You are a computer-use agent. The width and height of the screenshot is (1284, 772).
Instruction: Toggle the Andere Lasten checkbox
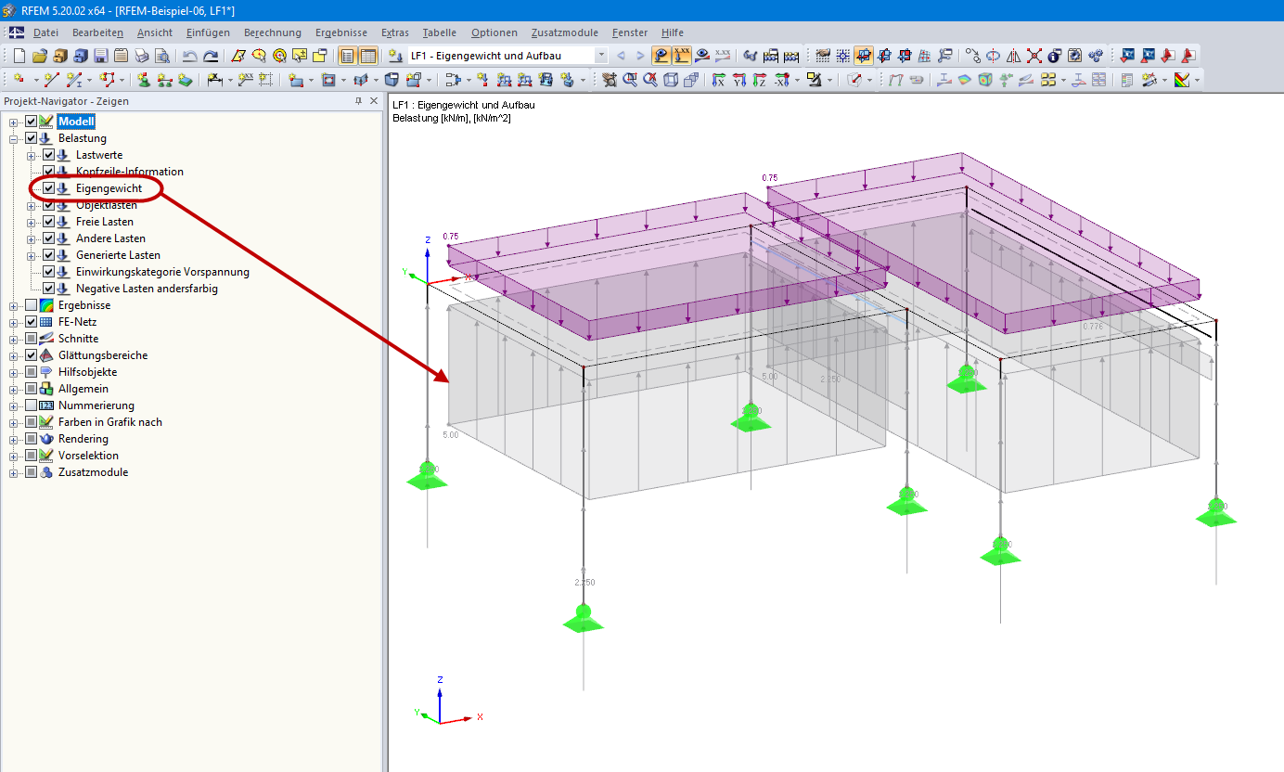coord(49,238)
